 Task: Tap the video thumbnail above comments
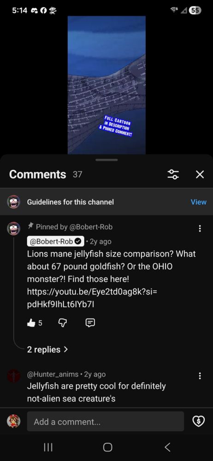coord(106,85)
